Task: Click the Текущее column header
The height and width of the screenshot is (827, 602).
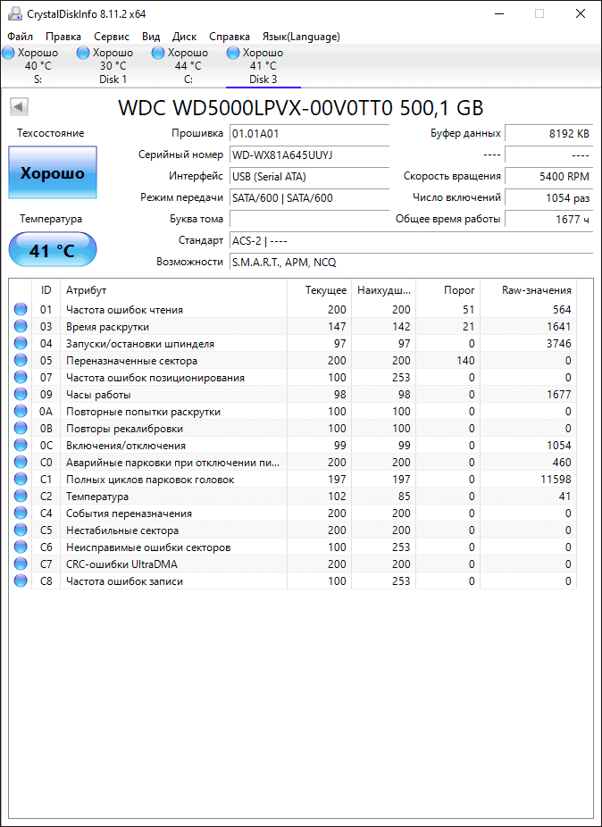Action: [319, 290]
